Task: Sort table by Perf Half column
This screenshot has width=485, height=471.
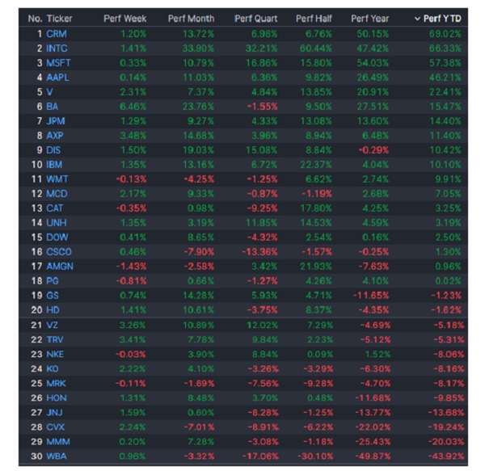Action: 314,19
